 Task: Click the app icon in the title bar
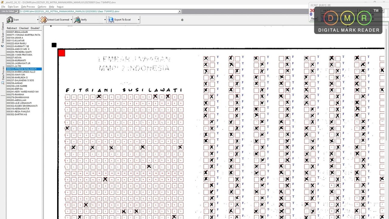click(2, 2)
